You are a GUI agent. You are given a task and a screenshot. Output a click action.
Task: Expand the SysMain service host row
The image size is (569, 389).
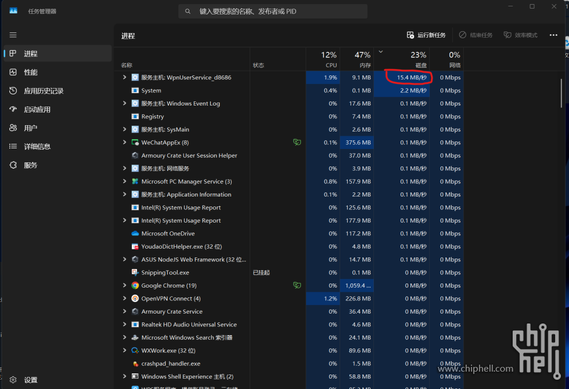[124, 129]
